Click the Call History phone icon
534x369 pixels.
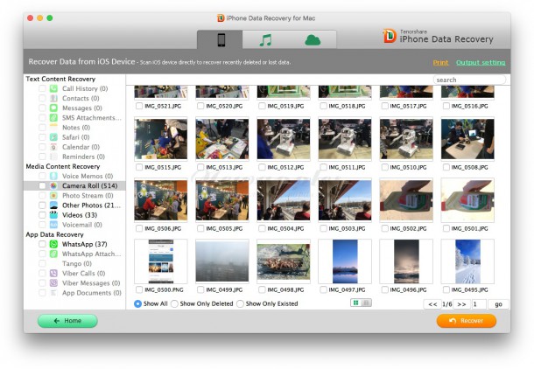pyautogui.click(x=53, y=88)
